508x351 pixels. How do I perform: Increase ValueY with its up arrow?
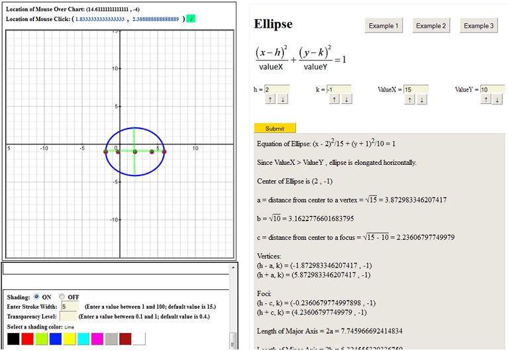point(485,99)
